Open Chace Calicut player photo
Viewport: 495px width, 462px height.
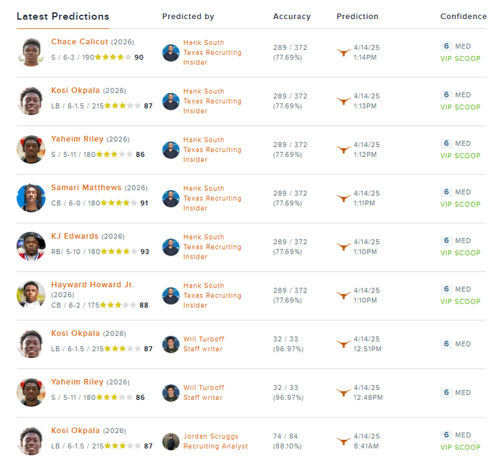click(31, 52)
